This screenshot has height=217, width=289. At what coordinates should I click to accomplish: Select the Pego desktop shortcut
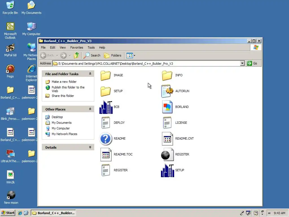10,71
